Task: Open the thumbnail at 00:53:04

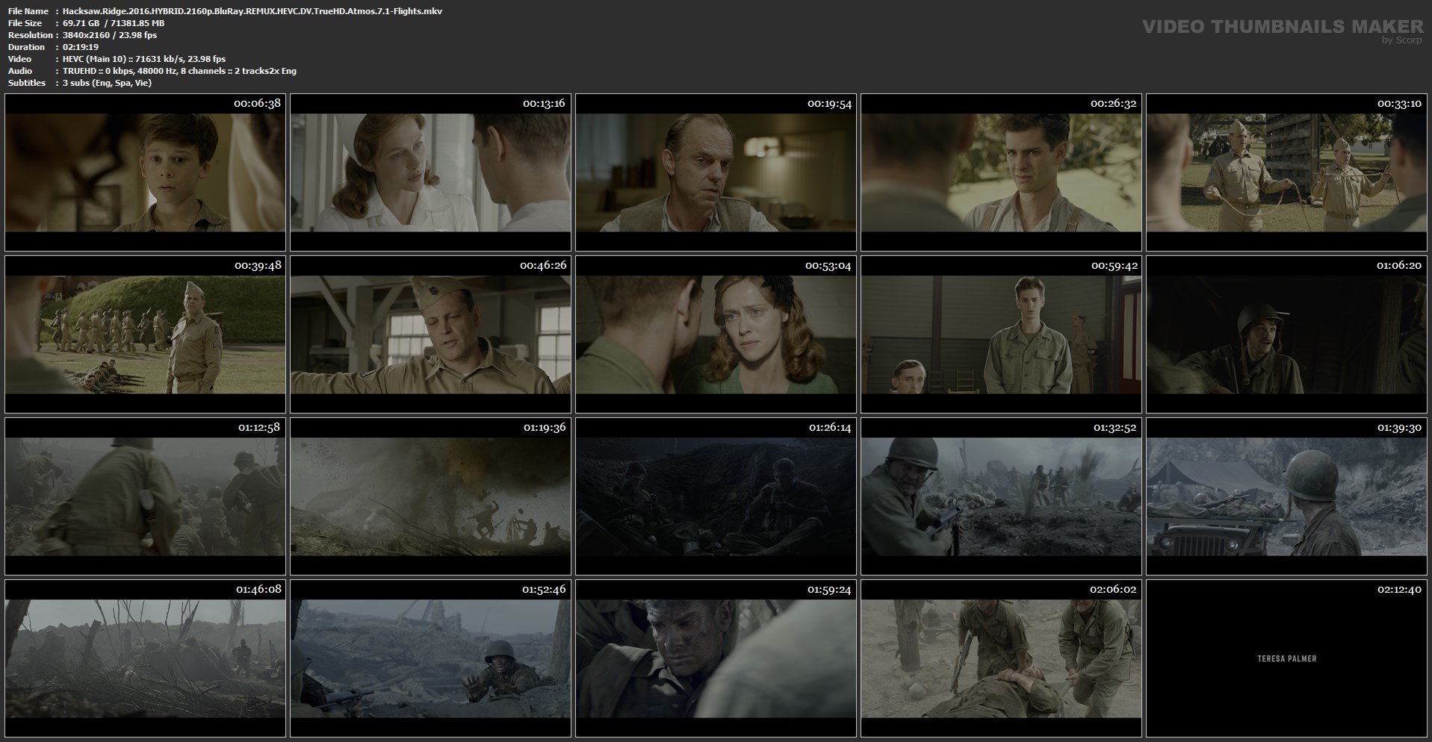Action: pos(716,334)
